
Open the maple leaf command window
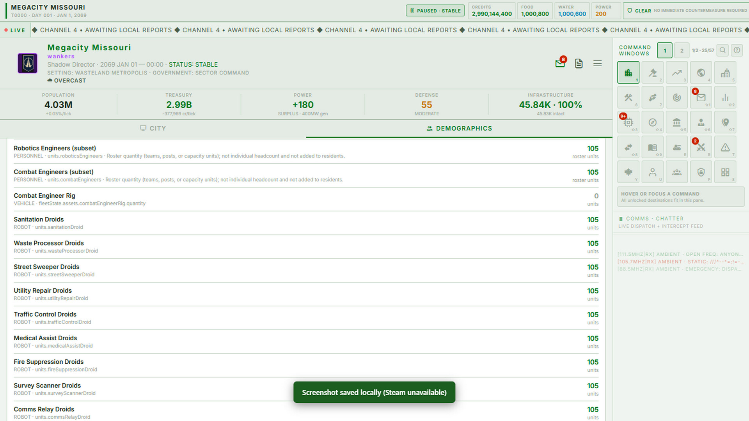(x=628, y=172)
